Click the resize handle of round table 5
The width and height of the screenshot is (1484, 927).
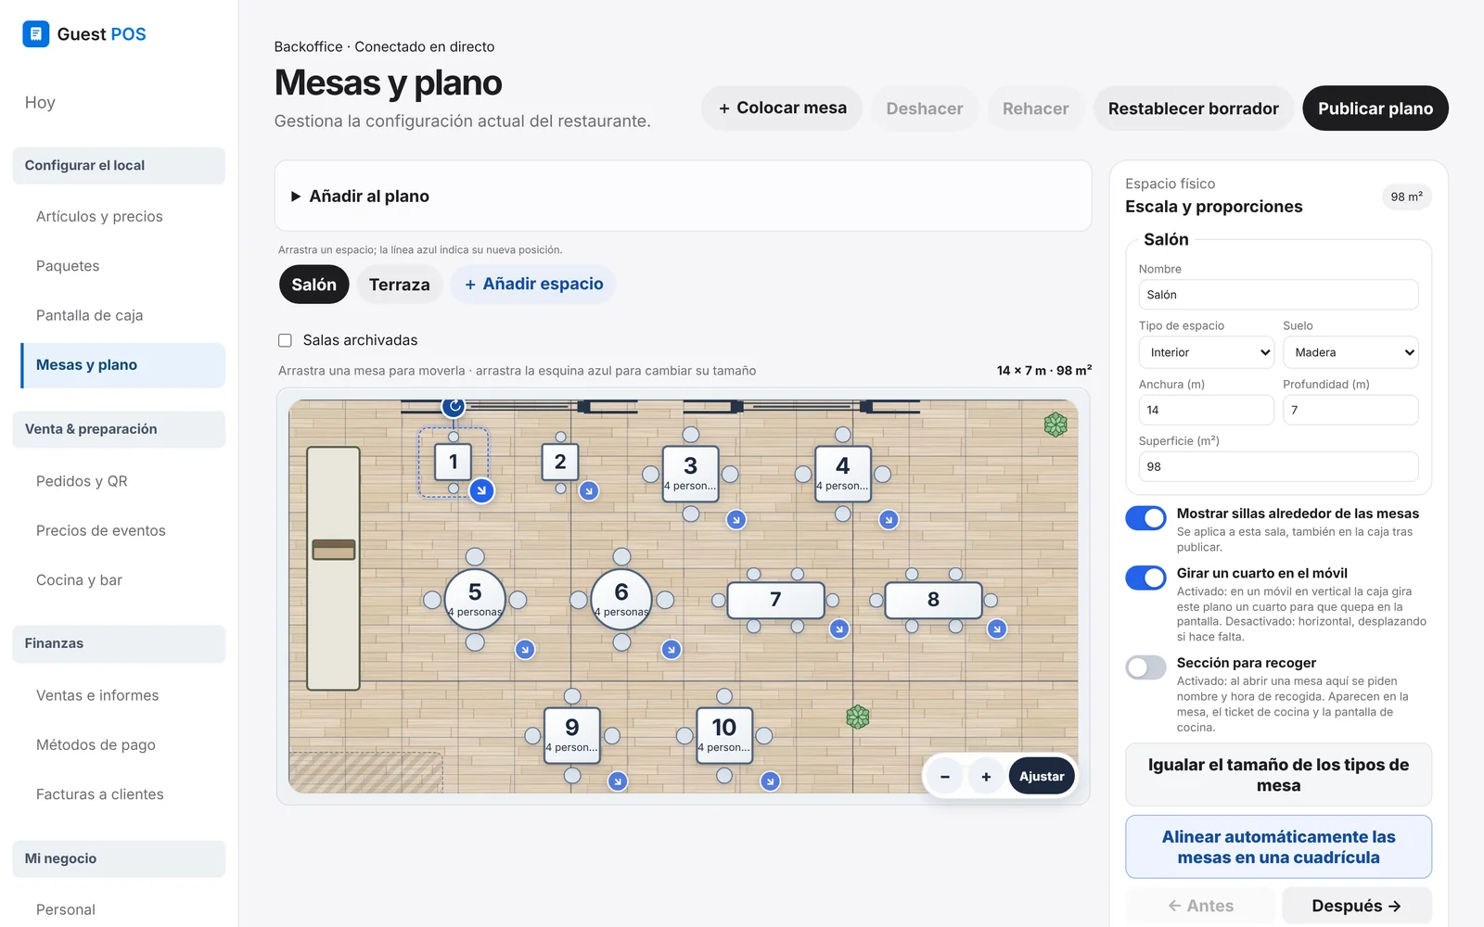[x=525, y=650]
